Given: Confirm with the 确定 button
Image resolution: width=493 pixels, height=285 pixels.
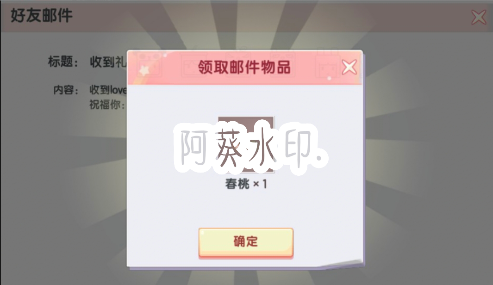Looking at the screenshot, I should (246, 242).
